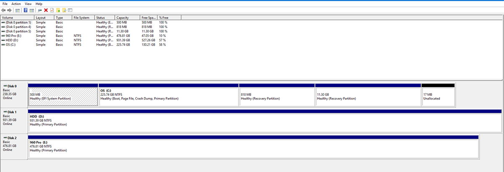Sort by the Volume column header
This screenshot has height=172, width=504.
pos(17,18)
